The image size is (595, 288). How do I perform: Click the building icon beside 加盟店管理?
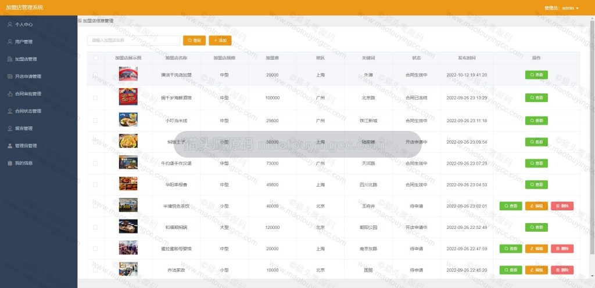point(10,59)
